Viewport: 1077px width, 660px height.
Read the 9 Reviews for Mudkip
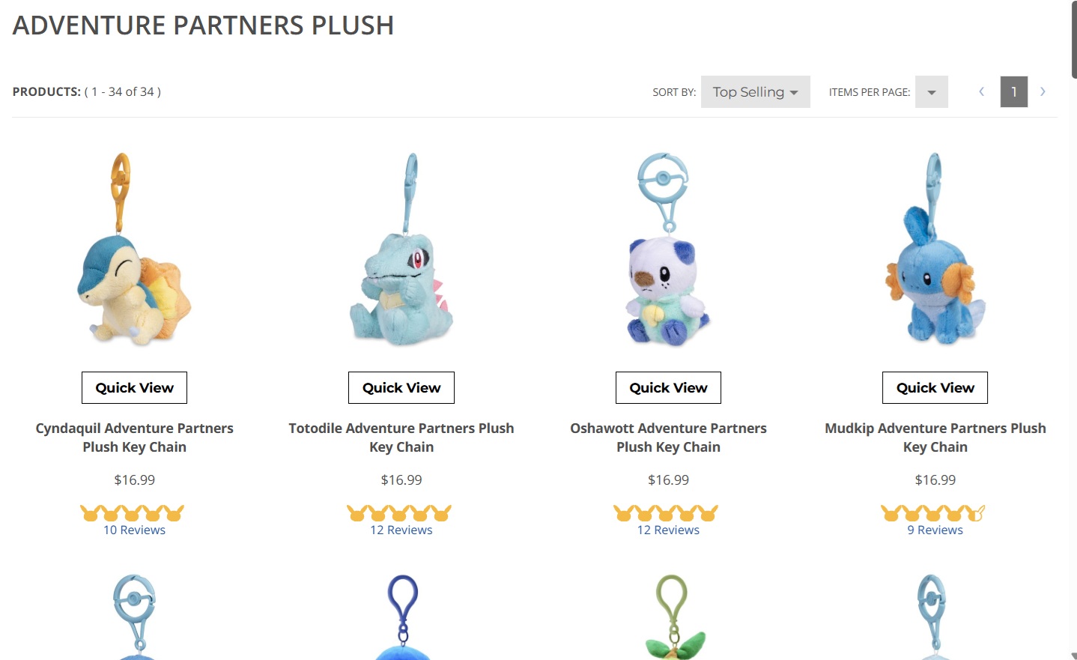[935, 530]
